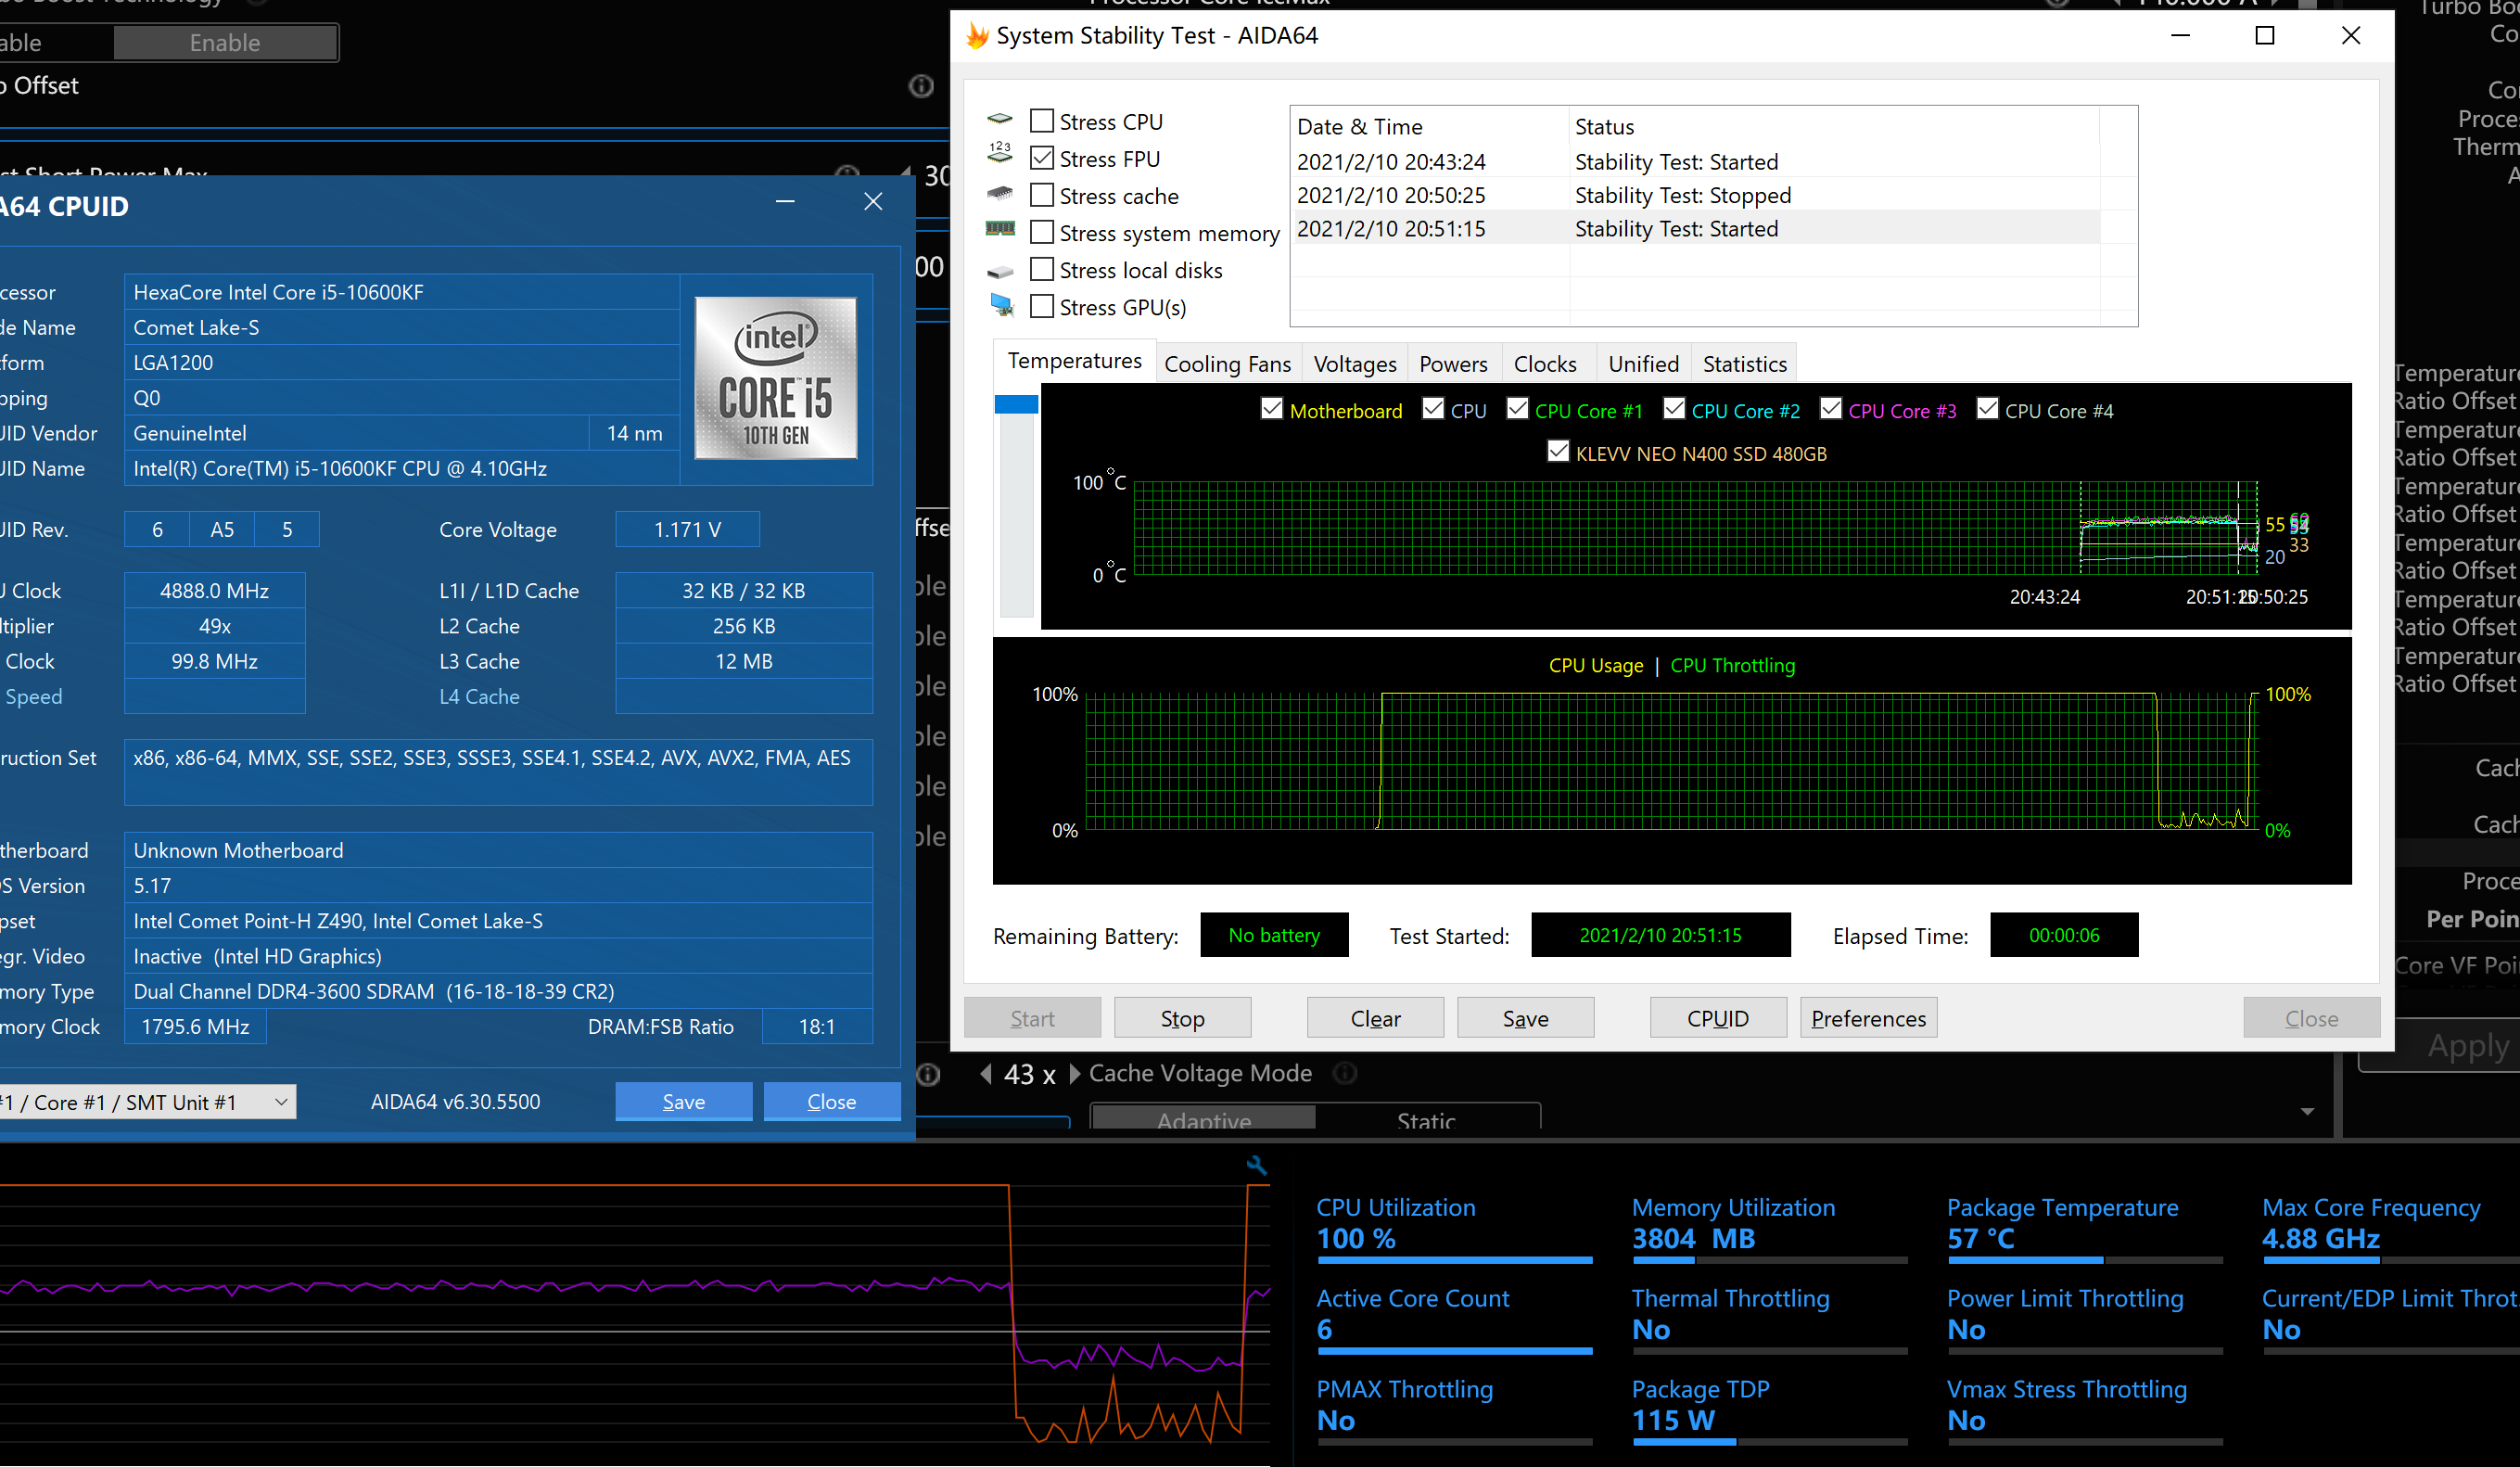Screen dimensions: 2520x1467
Task: Select log row 2021/2/10 20:43:24 Started
Action: (1697, 162)
